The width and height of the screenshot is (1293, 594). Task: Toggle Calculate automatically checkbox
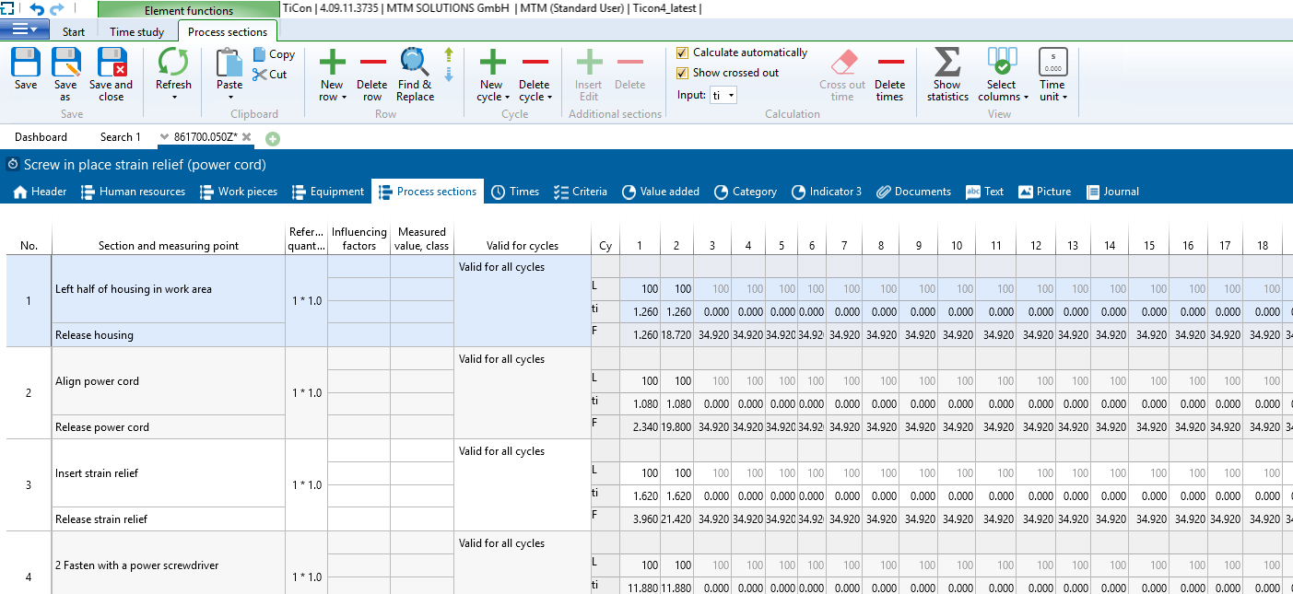683,53
